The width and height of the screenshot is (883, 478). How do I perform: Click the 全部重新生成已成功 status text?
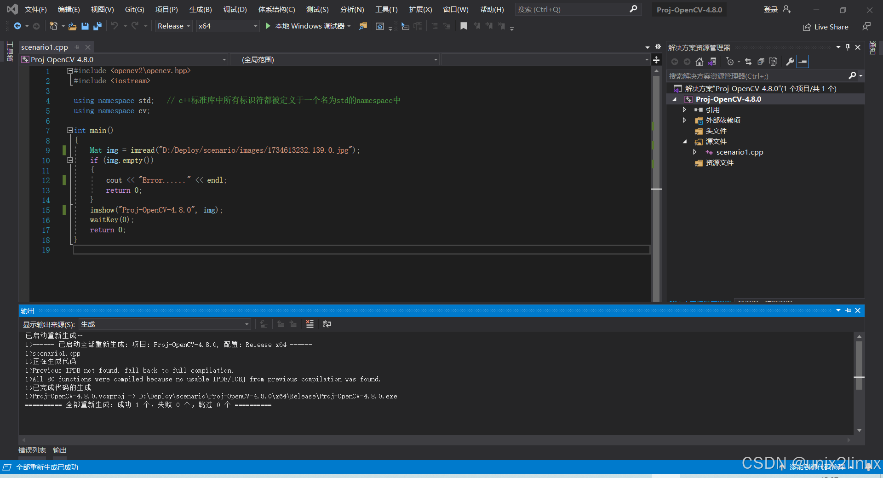pos(47,467)
